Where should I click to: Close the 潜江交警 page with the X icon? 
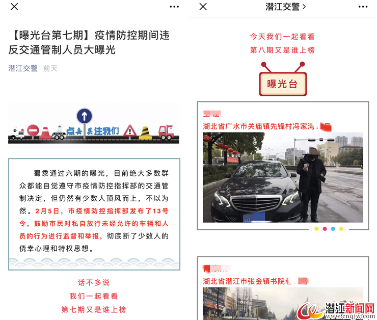coord(203,7)
